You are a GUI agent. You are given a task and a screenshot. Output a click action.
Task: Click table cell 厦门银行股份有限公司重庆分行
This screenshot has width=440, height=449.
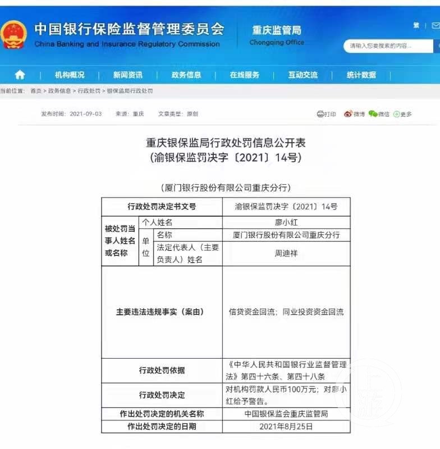[286, 235]
